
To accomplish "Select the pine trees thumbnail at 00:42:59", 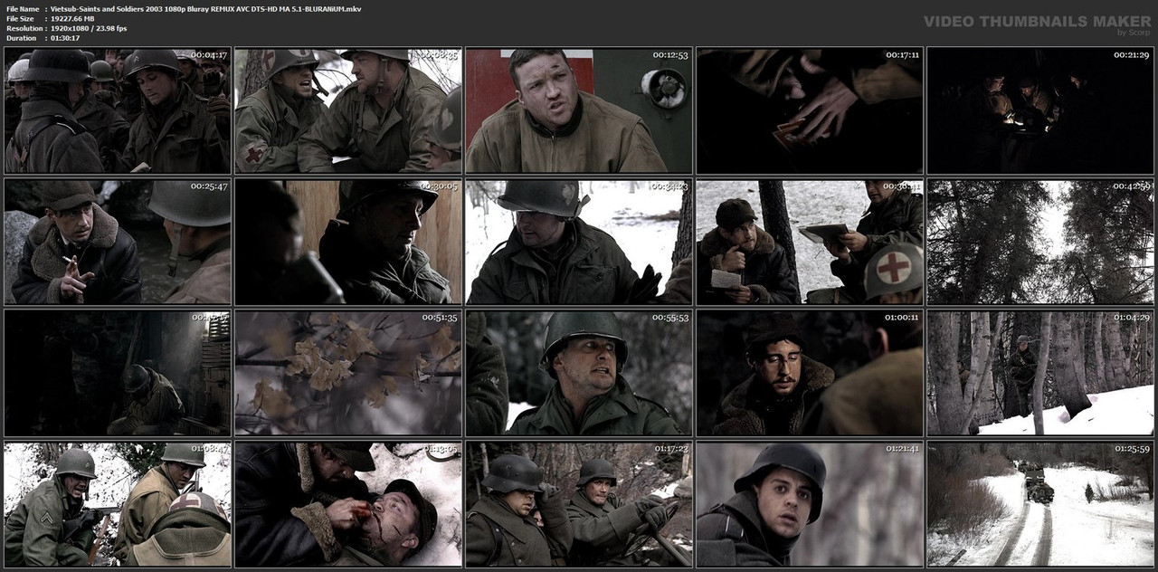I will [1040, 242].
